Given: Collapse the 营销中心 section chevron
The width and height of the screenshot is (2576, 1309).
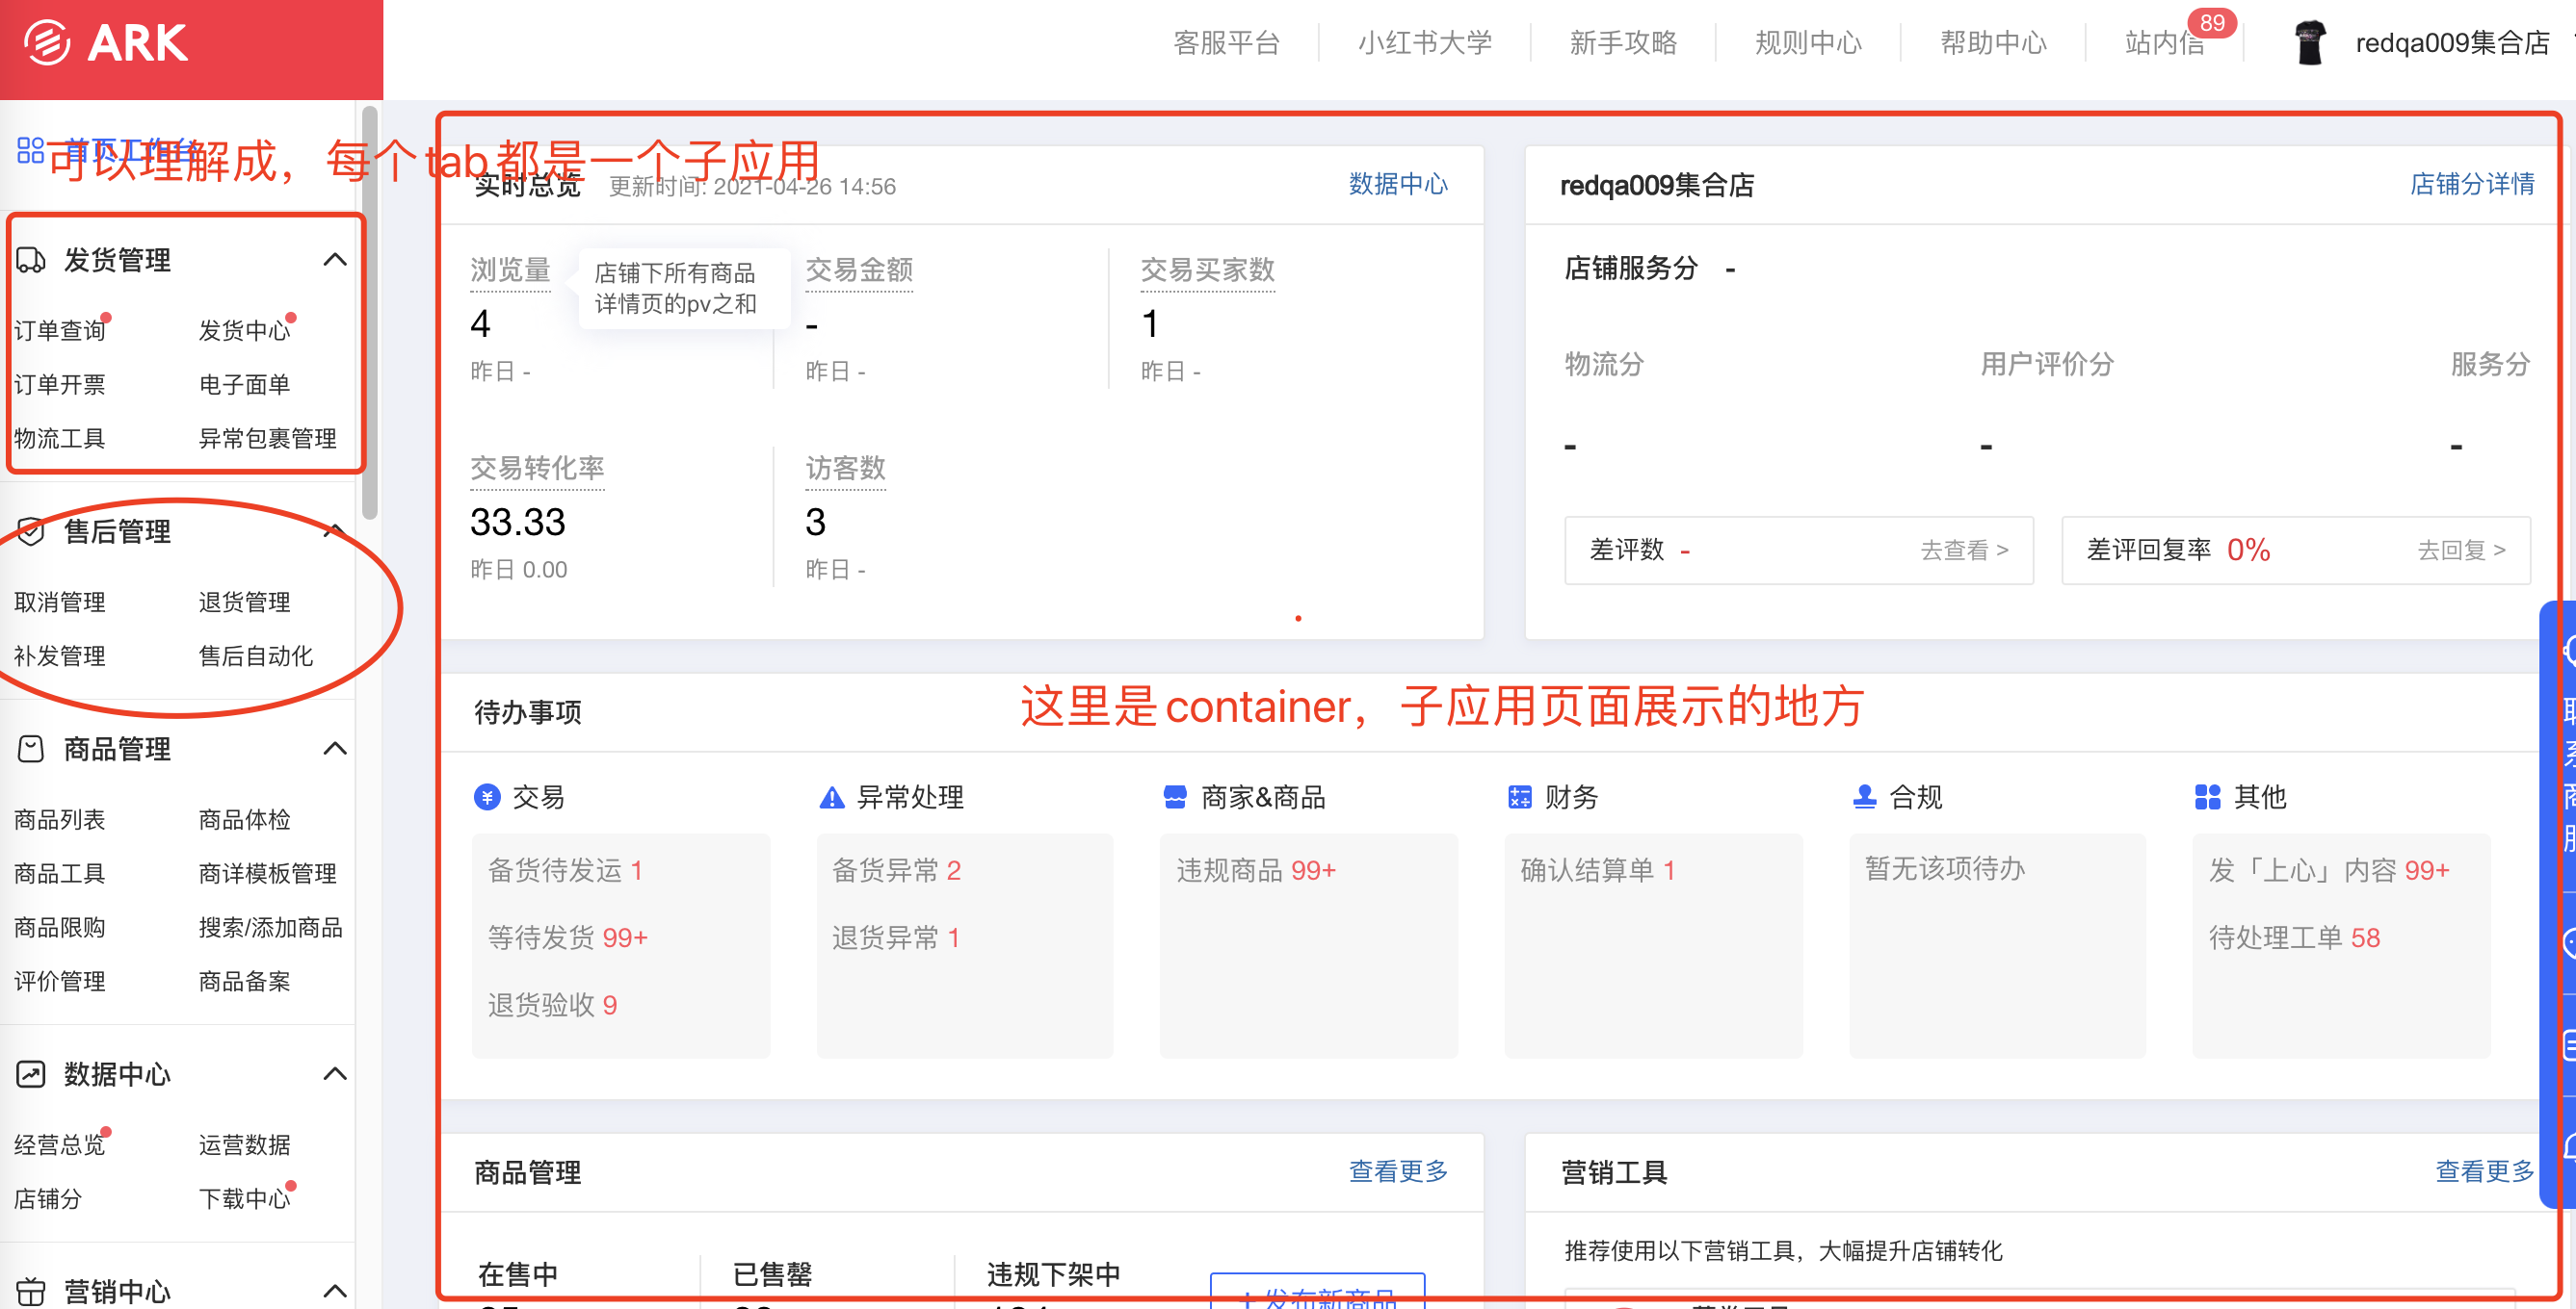Looking at the screenshot, I should click(x=335, y=1290).
